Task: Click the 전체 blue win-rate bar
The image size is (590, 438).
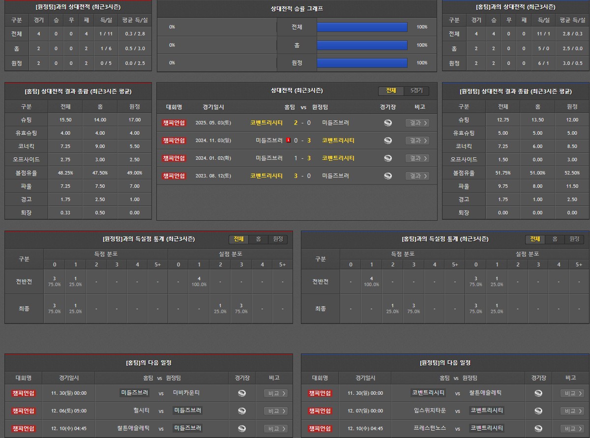Action: pos(362,28)
